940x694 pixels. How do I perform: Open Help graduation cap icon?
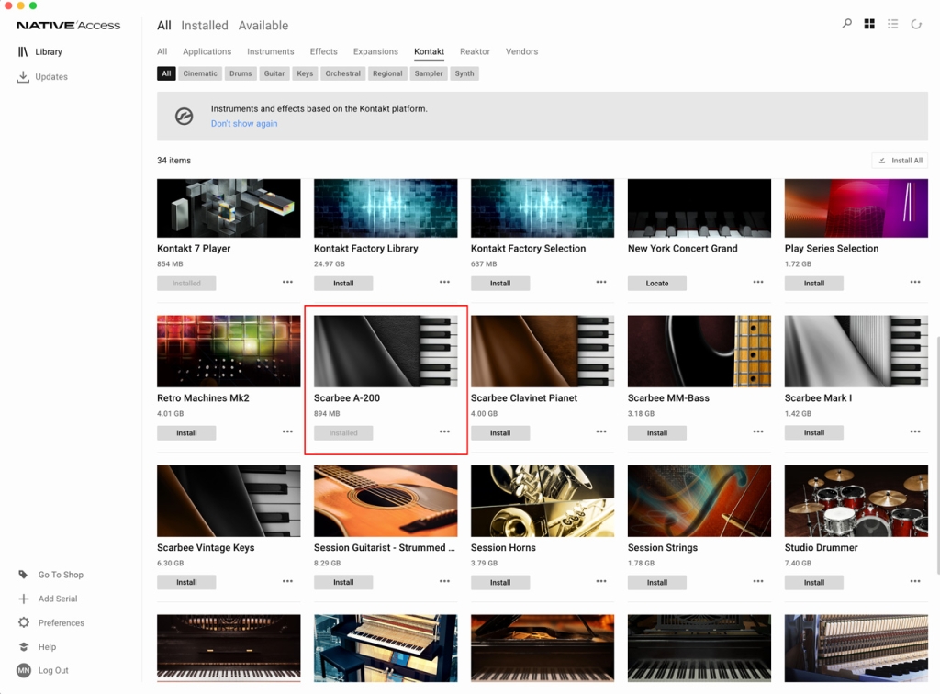pyautogui.click(x=23, y=646)
